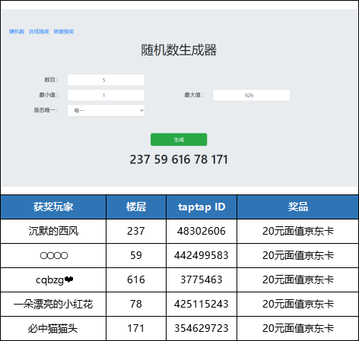Image resolution: width=359 pixels, height=341 pixels.
Task: Click the 楼层 column header
Action: tap(136, 207)
